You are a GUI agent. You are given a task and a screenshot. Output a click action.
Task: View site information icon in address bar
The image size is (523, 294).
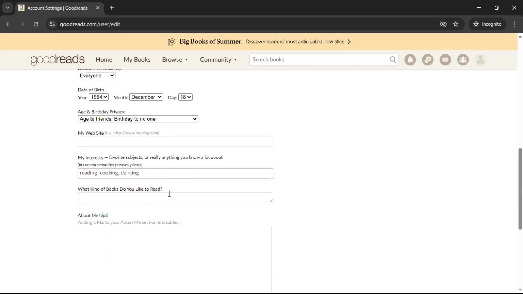click(52, 24)
